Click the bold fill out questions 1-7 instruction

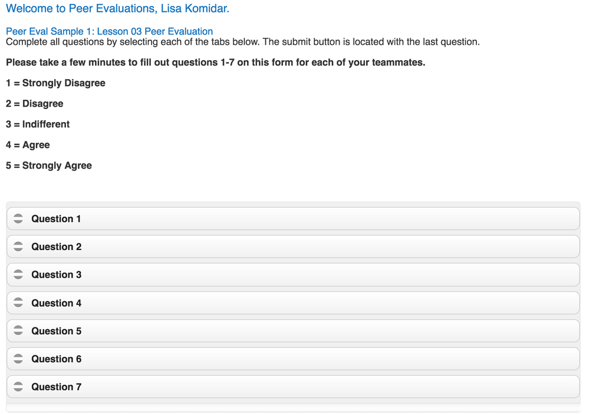tap(216, 62)
